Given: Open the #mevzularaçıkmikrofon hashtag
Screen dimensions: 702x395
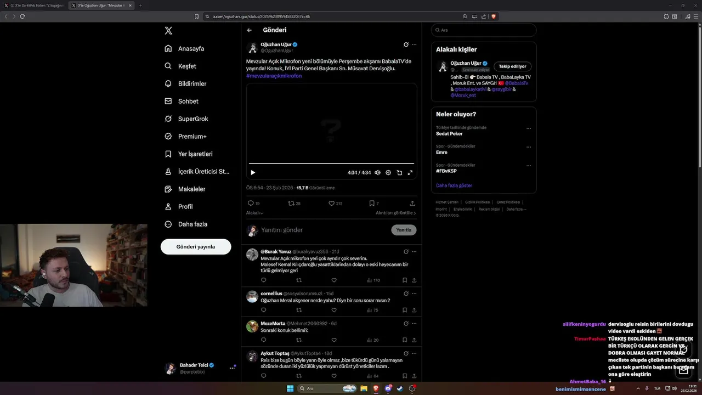Looking at the screenshot, I should pos(274,76).
